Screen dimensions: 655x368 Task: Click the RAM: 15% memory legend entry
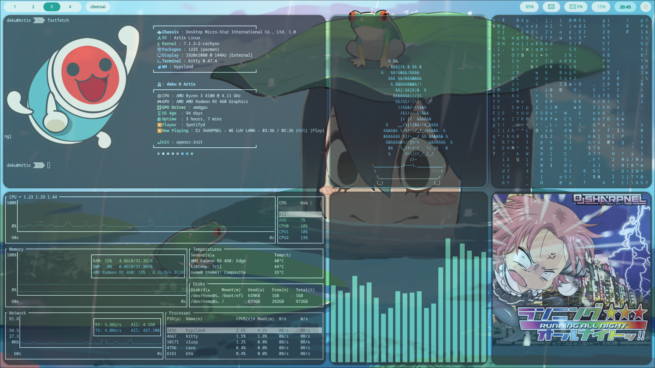click(x=122, y=261)
